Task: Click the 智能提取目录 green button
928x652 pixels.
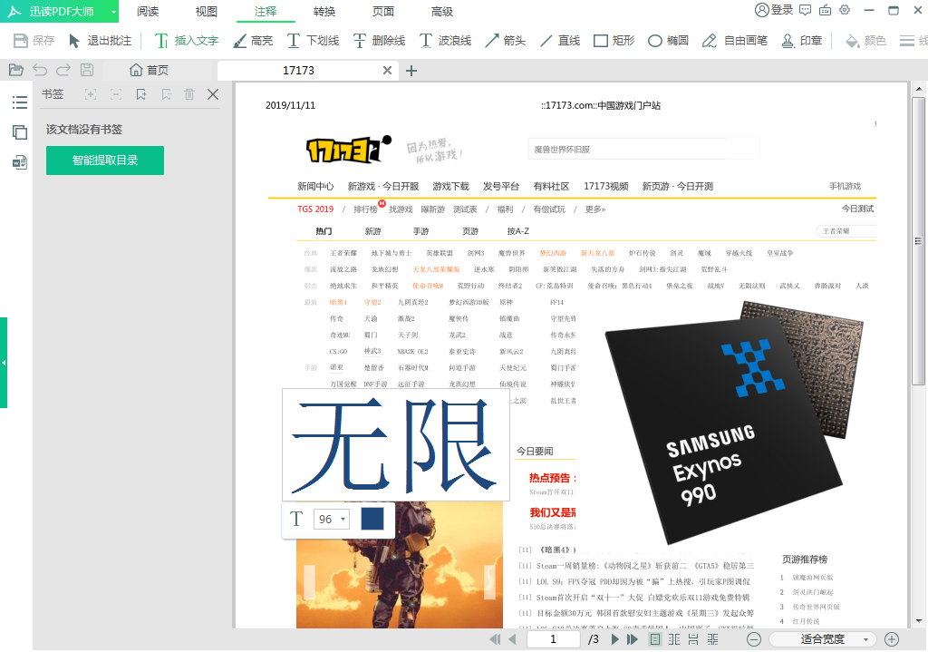Action: pos(104,160)
